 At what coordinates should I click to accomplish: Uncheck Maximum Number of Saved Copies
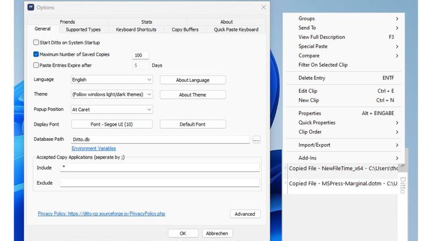point(36,55)
